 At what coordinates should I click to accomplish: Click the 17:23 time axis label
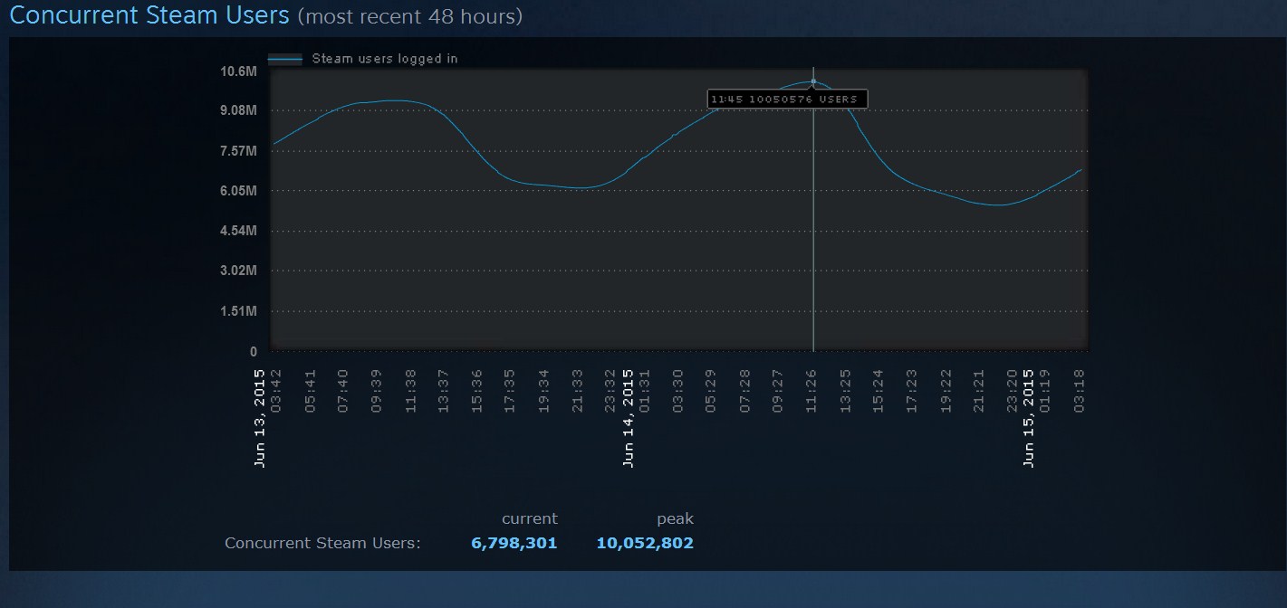click(912, 390)
